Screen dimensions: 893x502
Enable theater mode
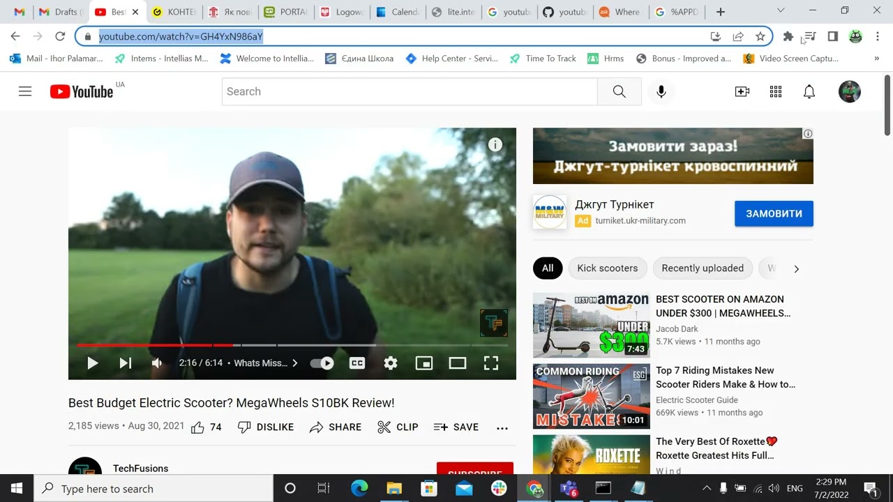(x=458, y=363)
